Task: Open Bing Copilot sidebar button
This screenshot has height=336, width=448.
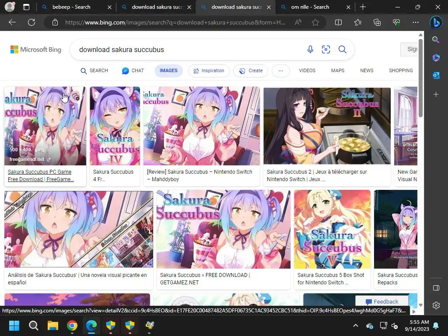Action: coord(436,23)
